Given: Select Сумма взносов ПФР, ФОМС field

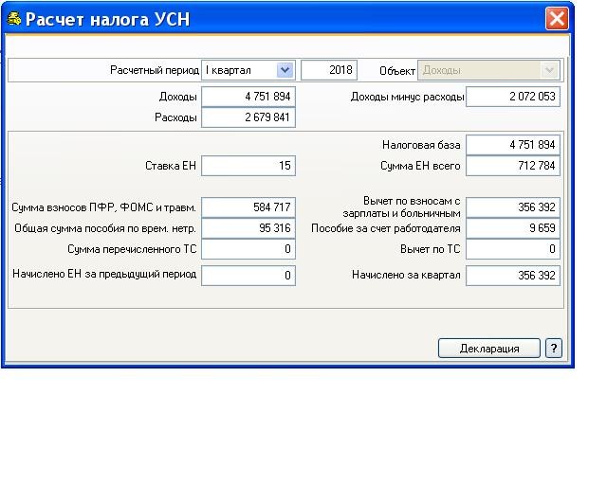Looking at the screenshot, I should click(x=248, y=207).
